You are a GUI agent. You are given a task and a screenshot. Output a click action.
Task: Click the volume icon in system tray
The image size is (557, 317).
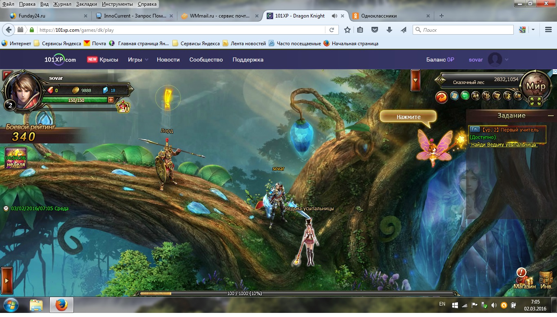coord(494,305)
